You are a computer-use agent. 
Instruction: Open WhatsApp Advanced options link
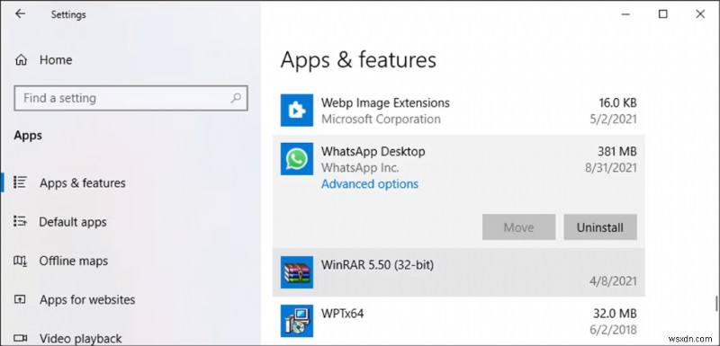370,183
